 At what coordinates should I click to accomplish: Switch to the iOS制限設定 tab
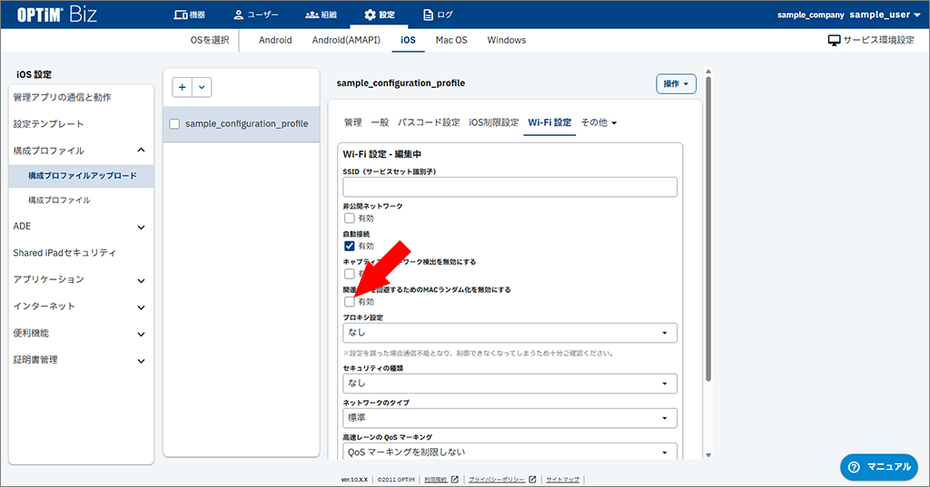click(x=493, y=122)
